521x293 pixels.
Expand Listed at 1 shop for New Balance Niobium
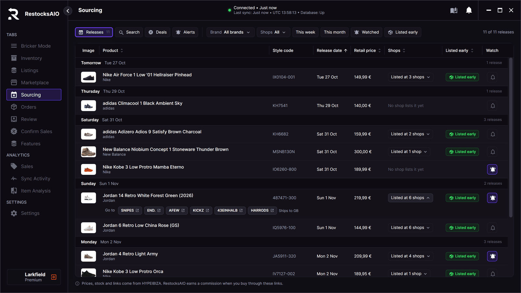pos(409,152)
